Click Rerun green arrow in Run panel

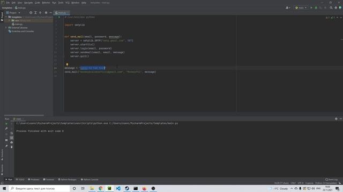(6, 124)
